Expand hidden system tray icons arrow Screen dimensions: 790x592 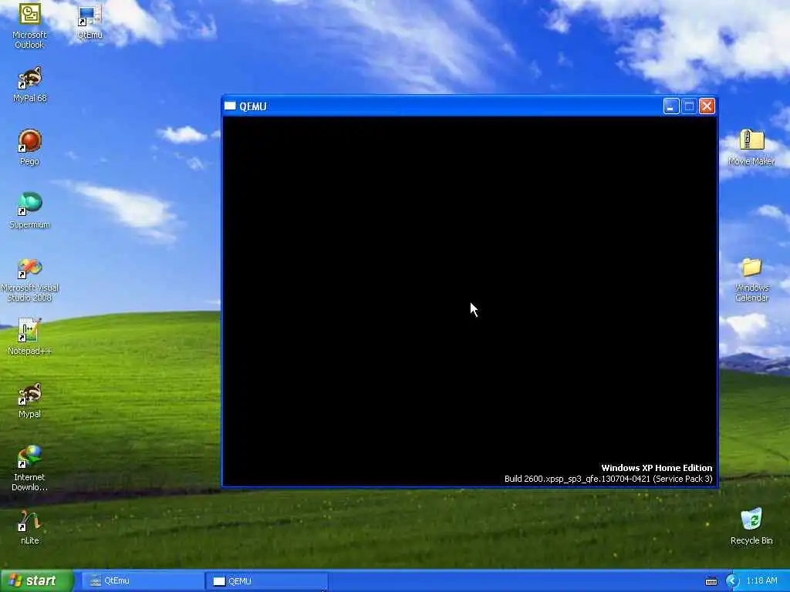(732, 581)
